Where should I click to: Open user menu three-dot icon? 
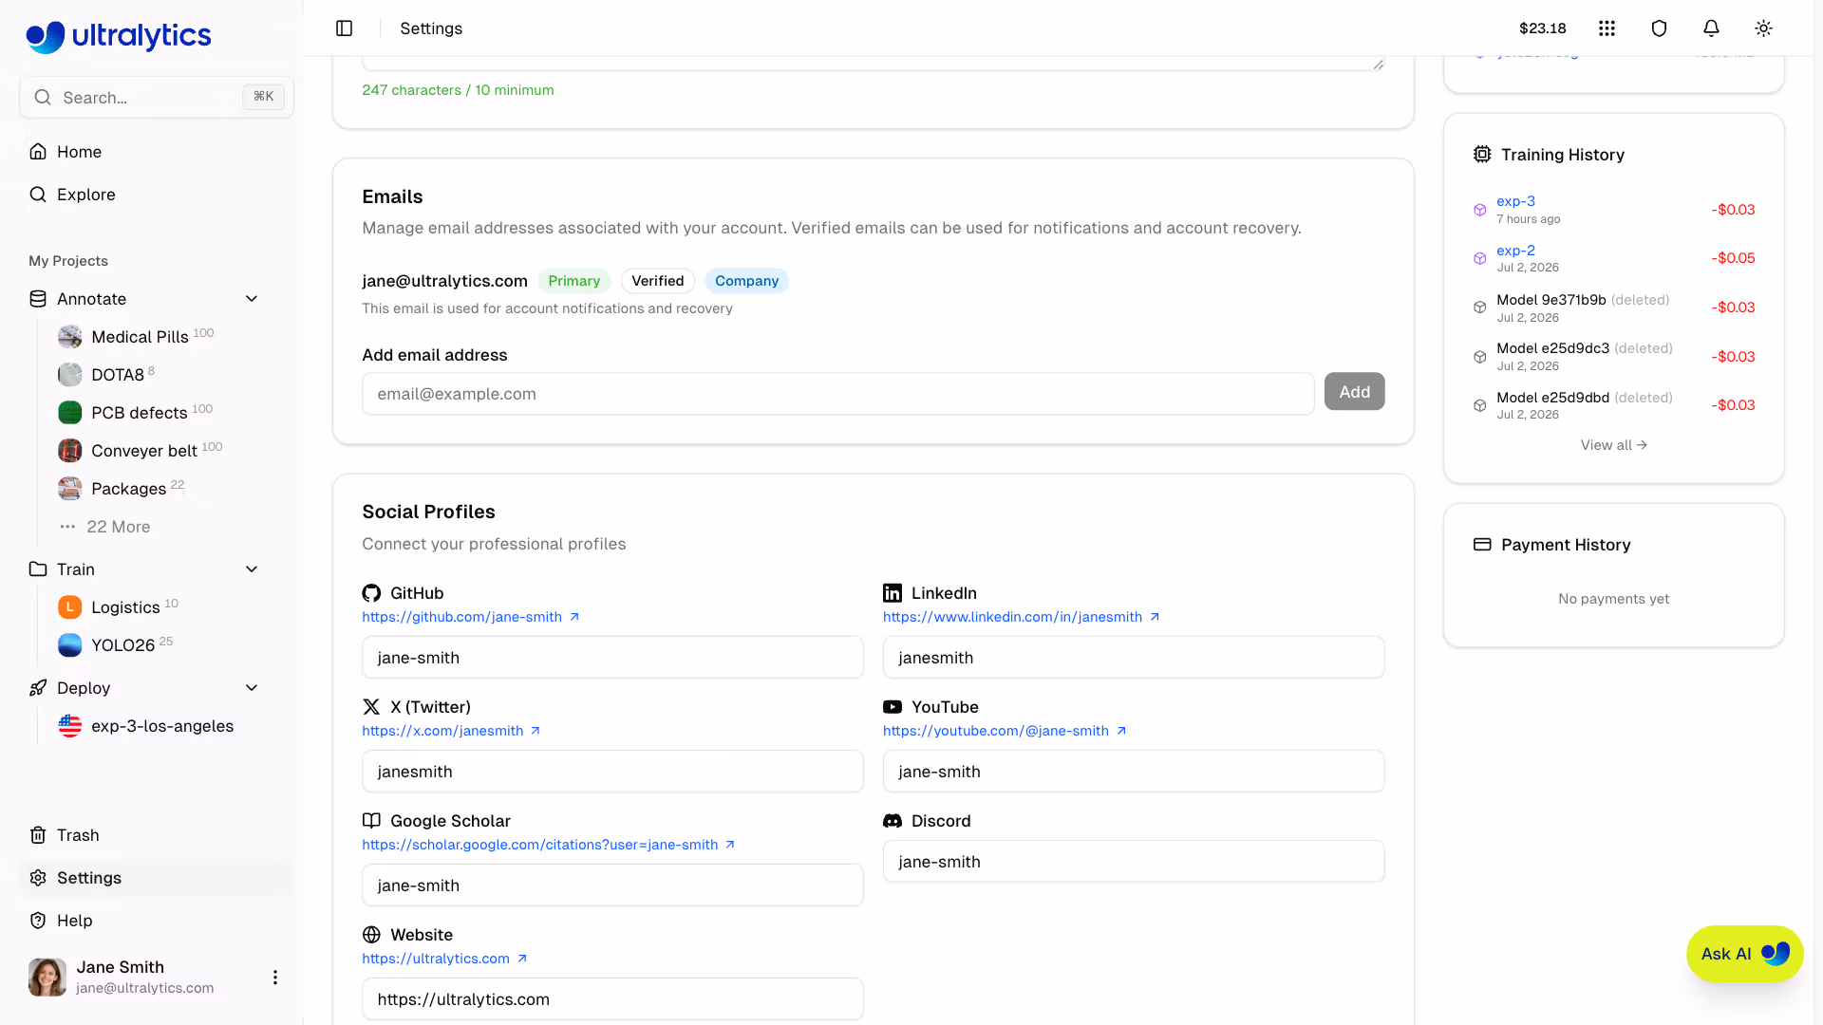tap(275, 978)
